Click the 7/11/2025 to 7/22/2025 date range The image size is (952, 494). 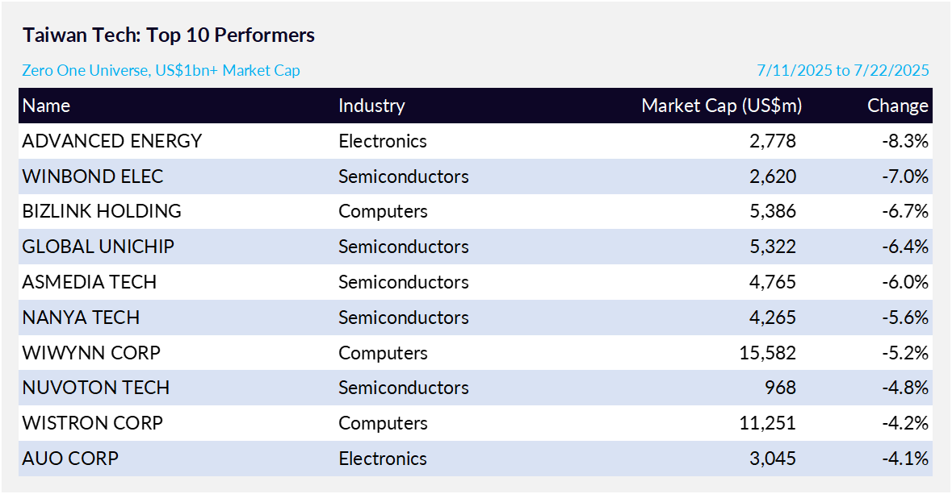click(843, 70)
